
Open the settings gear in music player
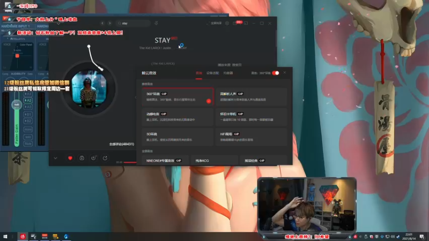click(x=227, y=23)
